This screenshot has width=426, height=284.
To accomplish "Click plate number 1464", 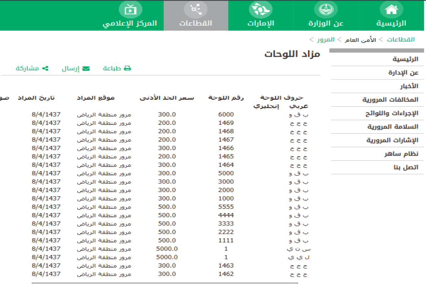I will 226,165.
